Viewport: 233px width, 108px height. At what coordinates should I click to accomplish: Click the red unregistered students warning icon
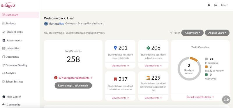click(x=56, y=78)
